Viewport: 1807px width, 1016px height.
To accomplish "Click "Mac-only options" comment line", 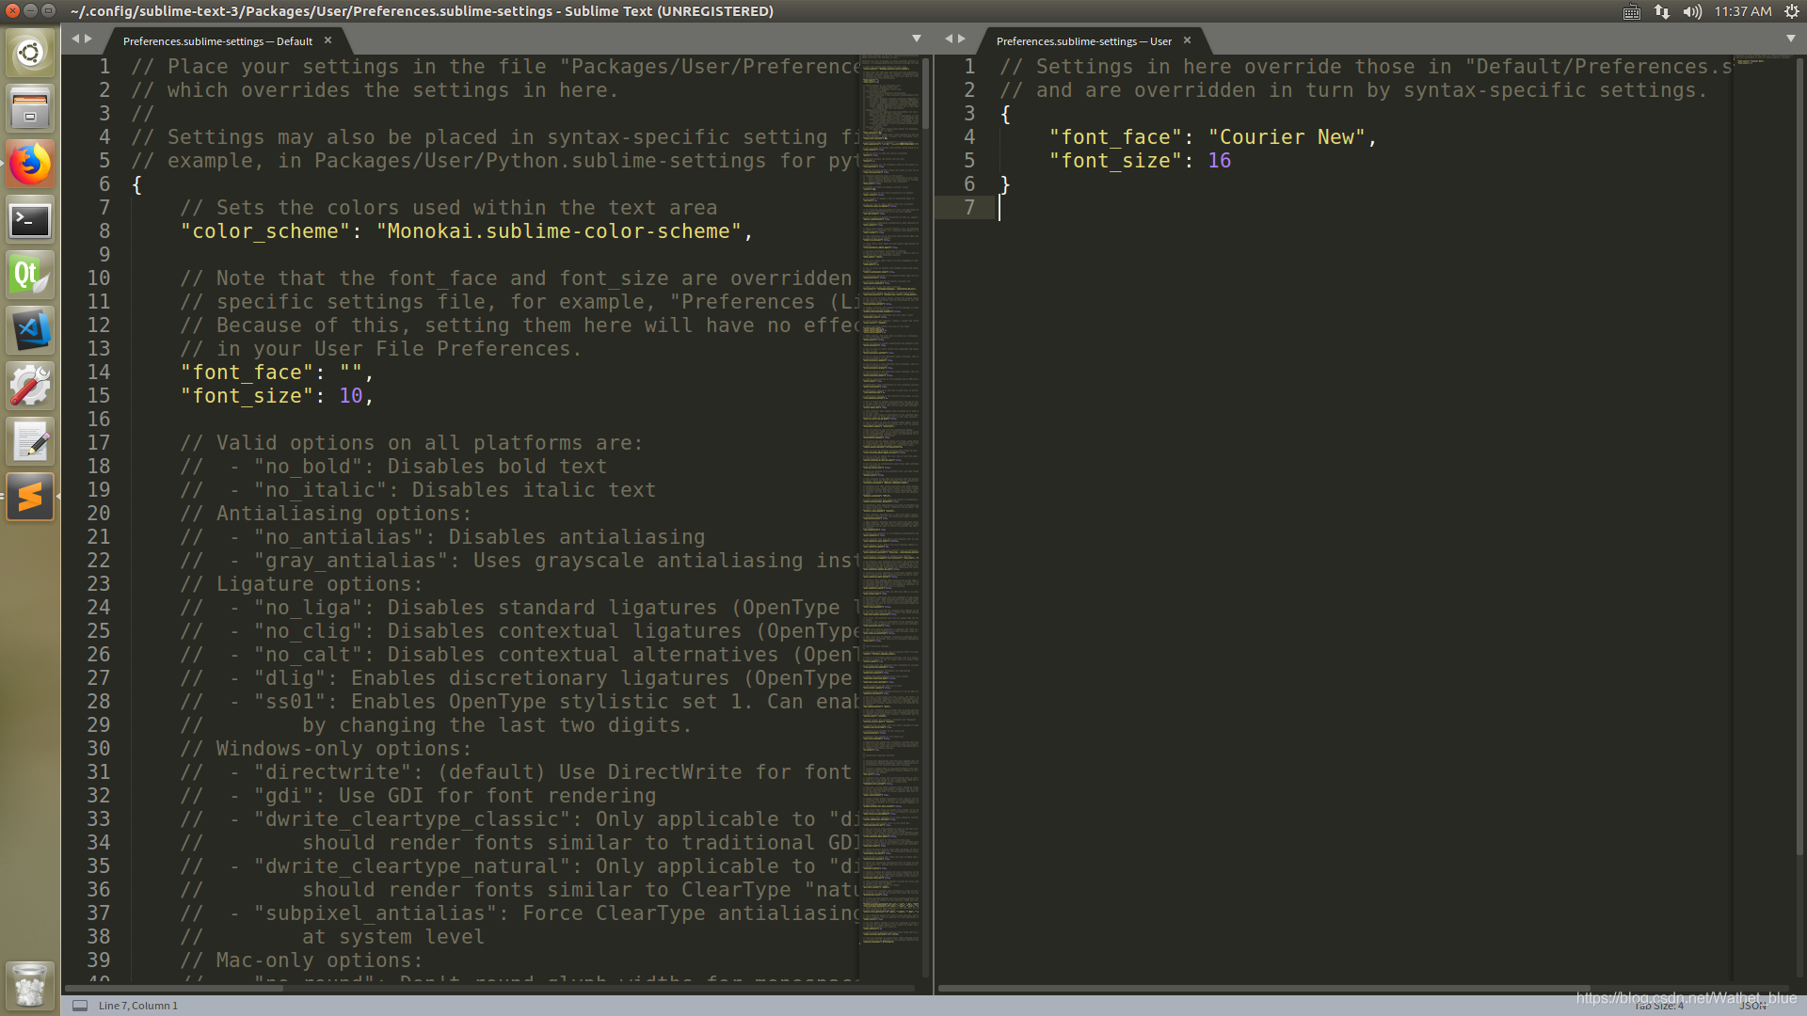I will coord(301,960).
